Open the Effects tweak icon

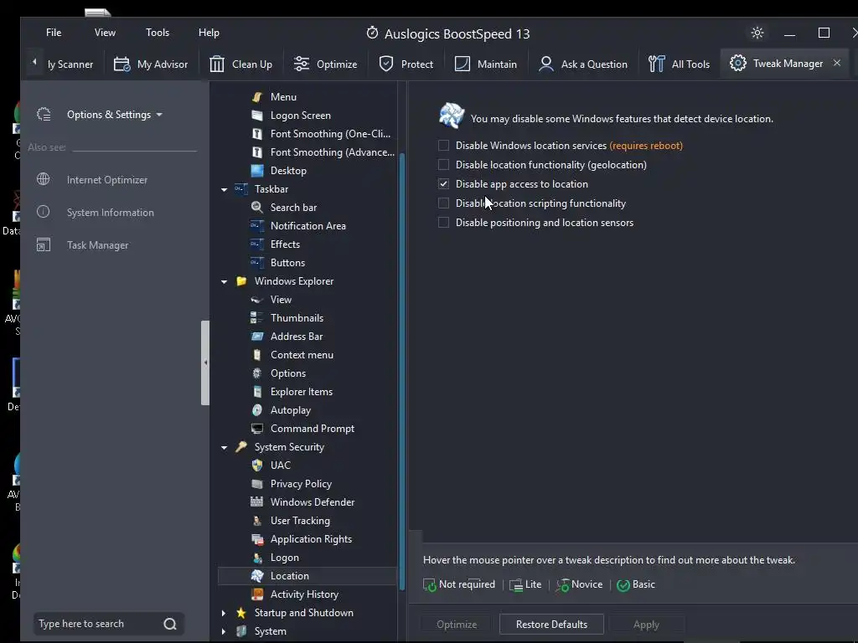click(257, 244)
